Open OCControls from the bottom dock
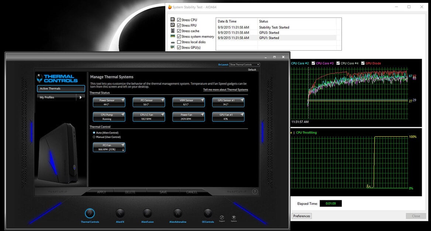The width and height of the screenshot is (431, 231). coord(207,213)
